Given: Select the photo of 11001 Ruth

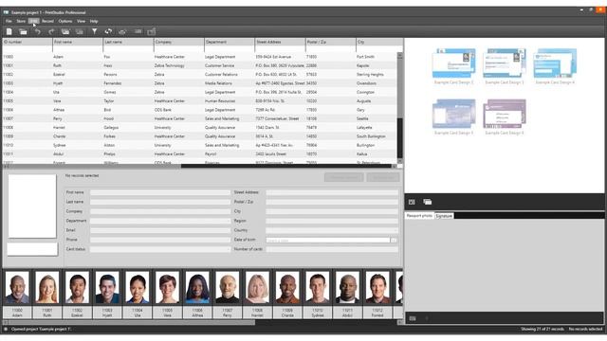Looking at the screenshot, I should [47, 287].
